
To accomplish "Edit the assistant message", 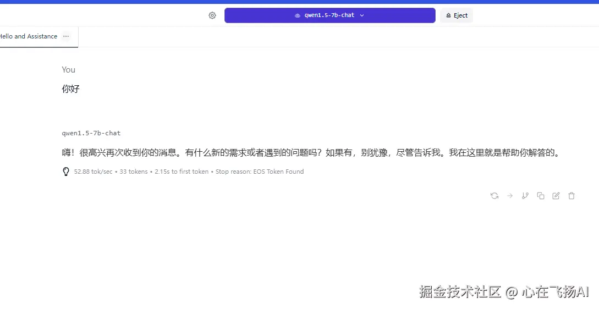I will click(x=556, y=196).
